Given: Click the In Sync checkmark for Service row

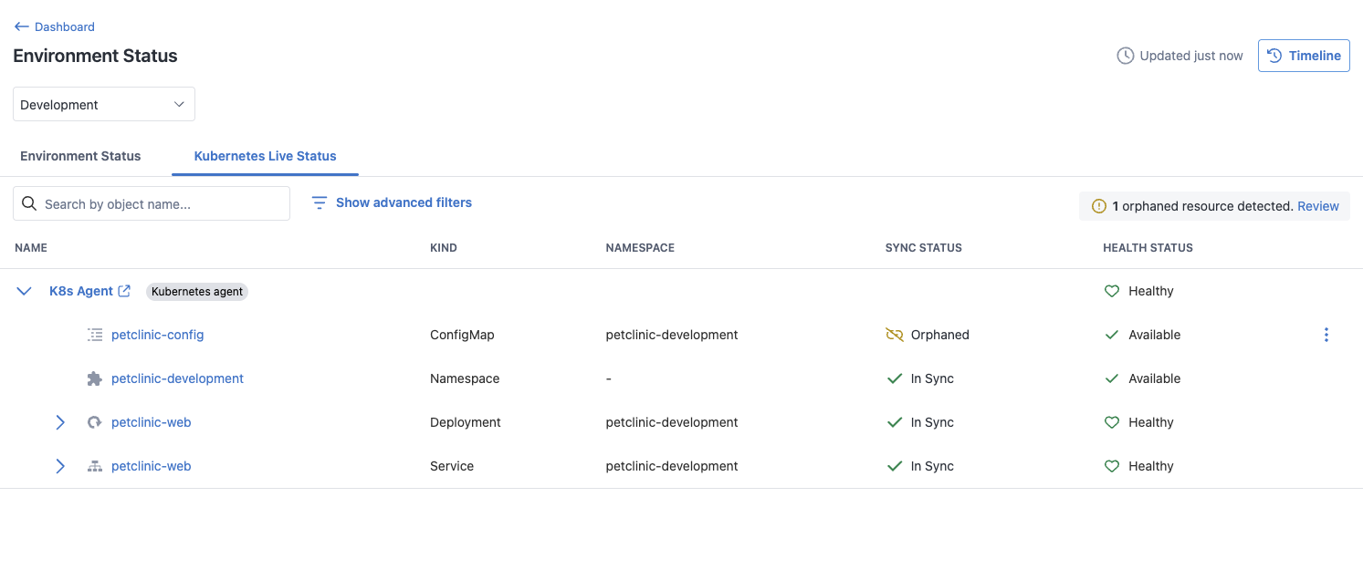Looking at the screenshot, I should coord(895,466).
